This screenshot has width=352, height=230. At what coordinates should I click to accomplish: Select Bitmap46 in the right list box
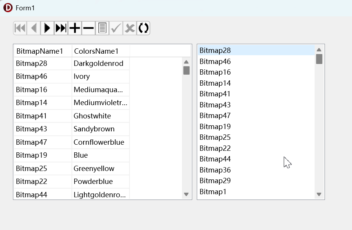(x=215, y=61)
